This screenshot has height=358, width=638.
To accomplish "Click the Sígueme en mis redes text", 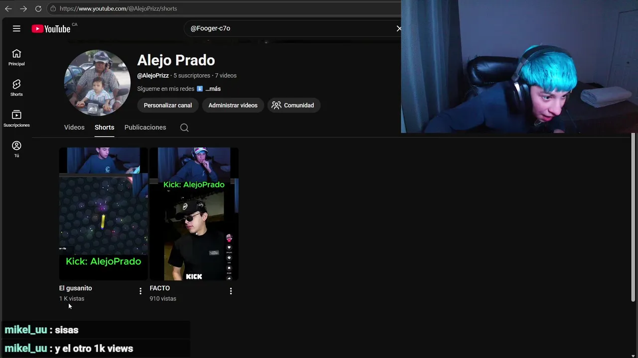I will [x=166, y=89].
